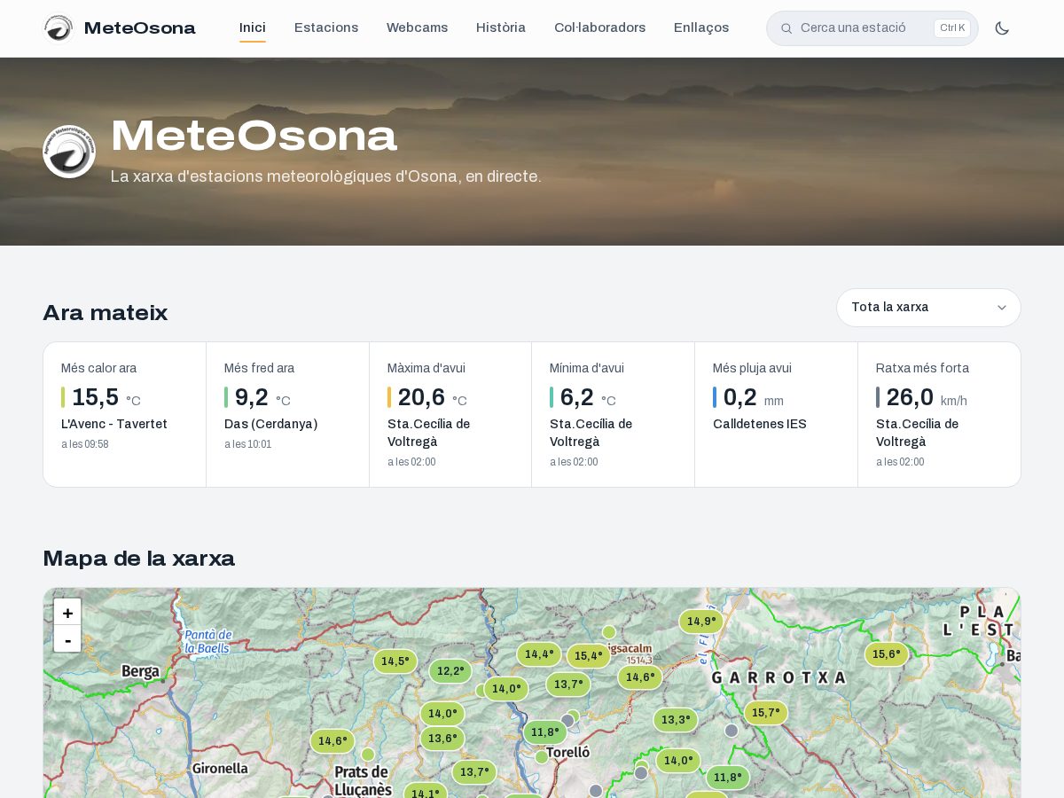The height and width of the screenshot is (798, 1064).
Task: Open Sta.Cecília de Voltregà under Màxima d'avui
Action: (x=429, y=433)
